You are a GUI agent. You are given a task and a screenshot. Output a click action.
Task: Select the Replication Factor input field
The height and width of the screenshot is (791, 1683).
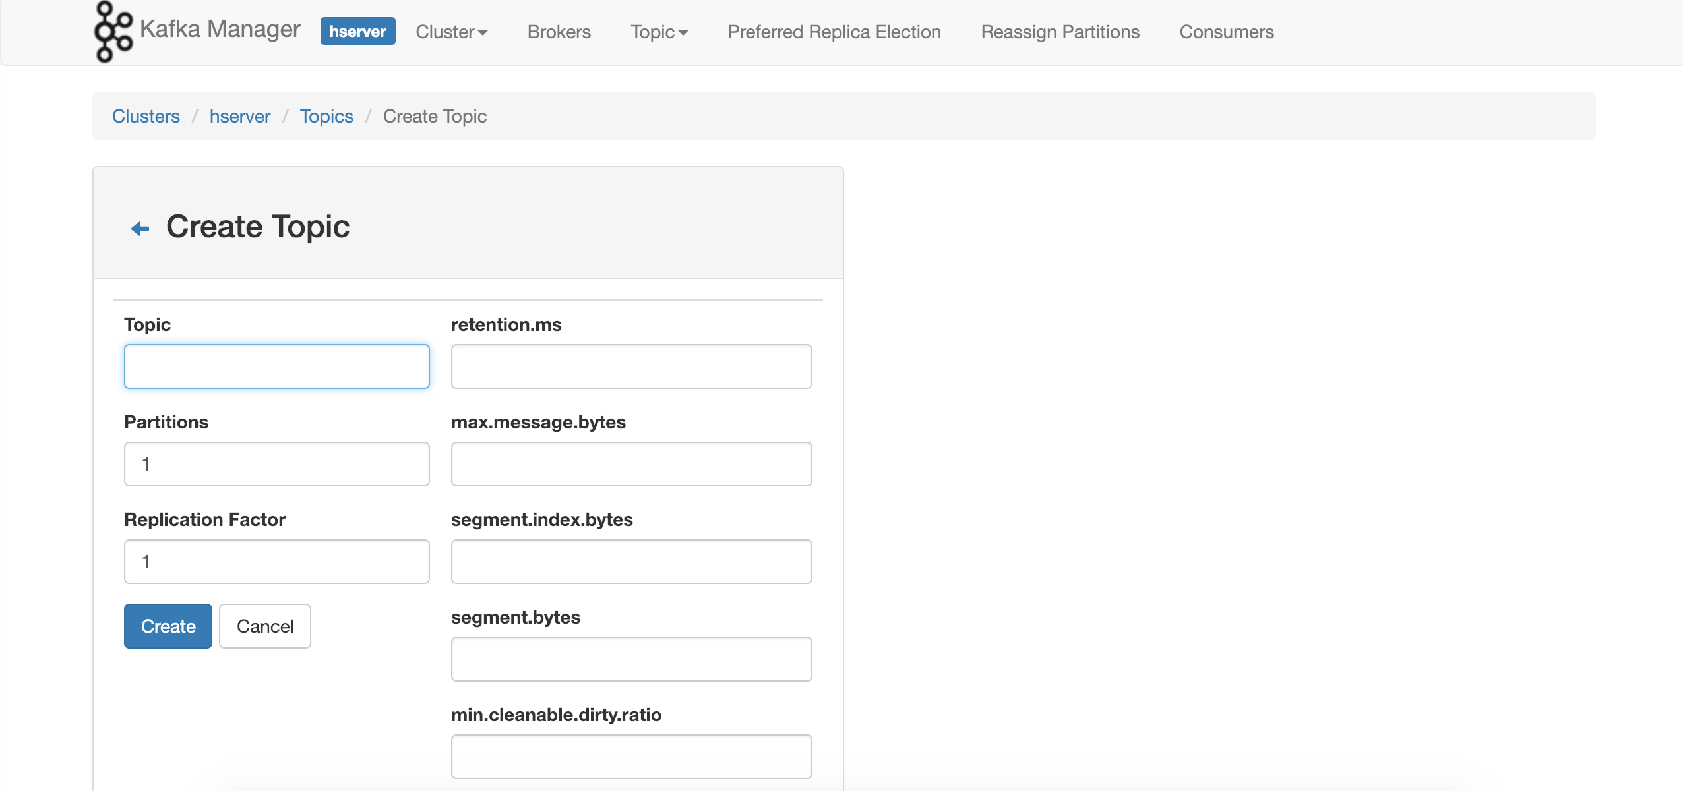point(276,561)
